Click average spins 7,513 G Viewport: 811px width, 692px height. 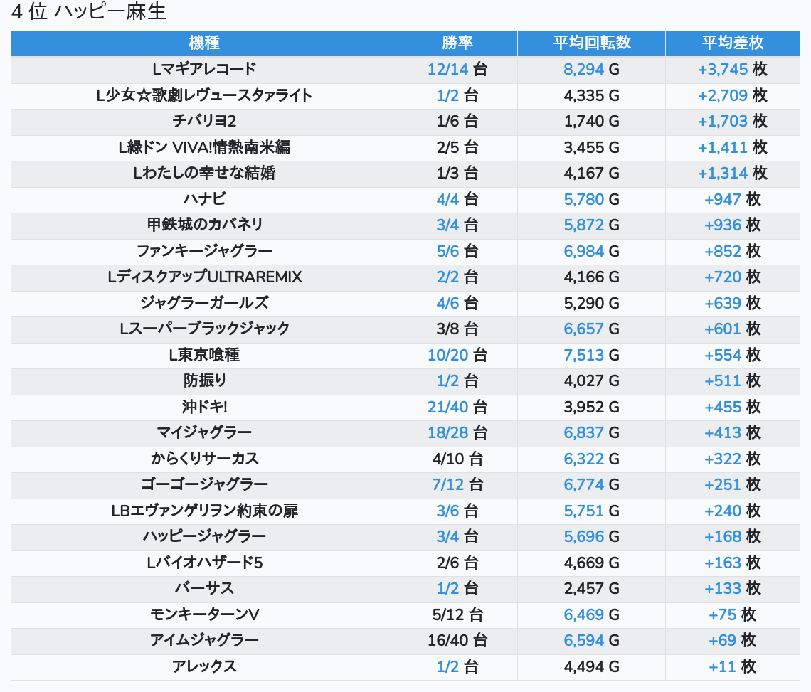[x=591, y=356]
